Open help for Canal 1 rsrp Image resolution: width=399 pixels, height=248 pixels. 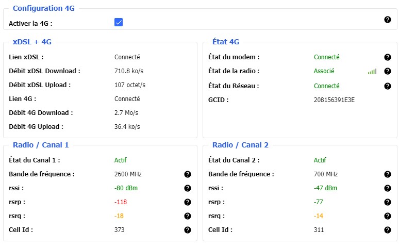188,202
